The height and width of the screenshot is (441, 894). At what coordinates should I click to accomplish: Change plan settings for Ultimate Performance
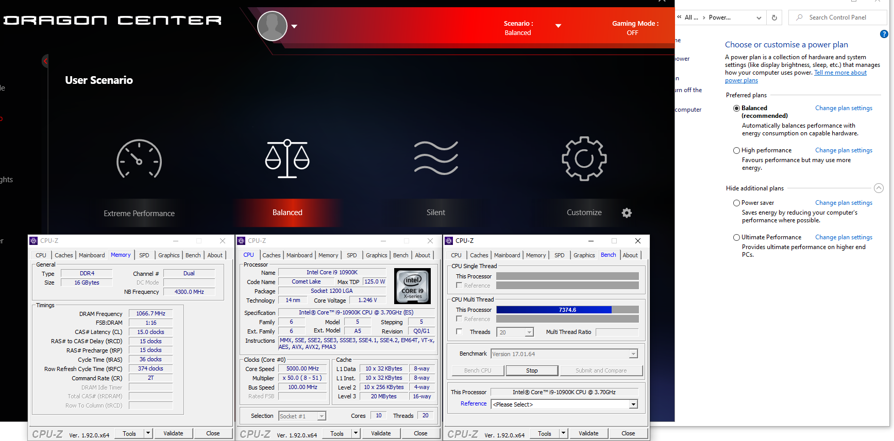(x=844, y=237)
